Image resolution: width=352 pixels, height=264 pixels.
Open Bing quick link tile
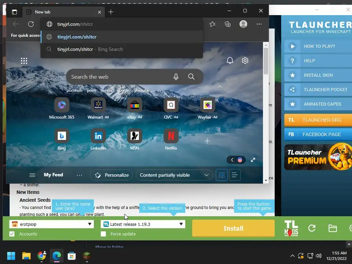point(62,140)
